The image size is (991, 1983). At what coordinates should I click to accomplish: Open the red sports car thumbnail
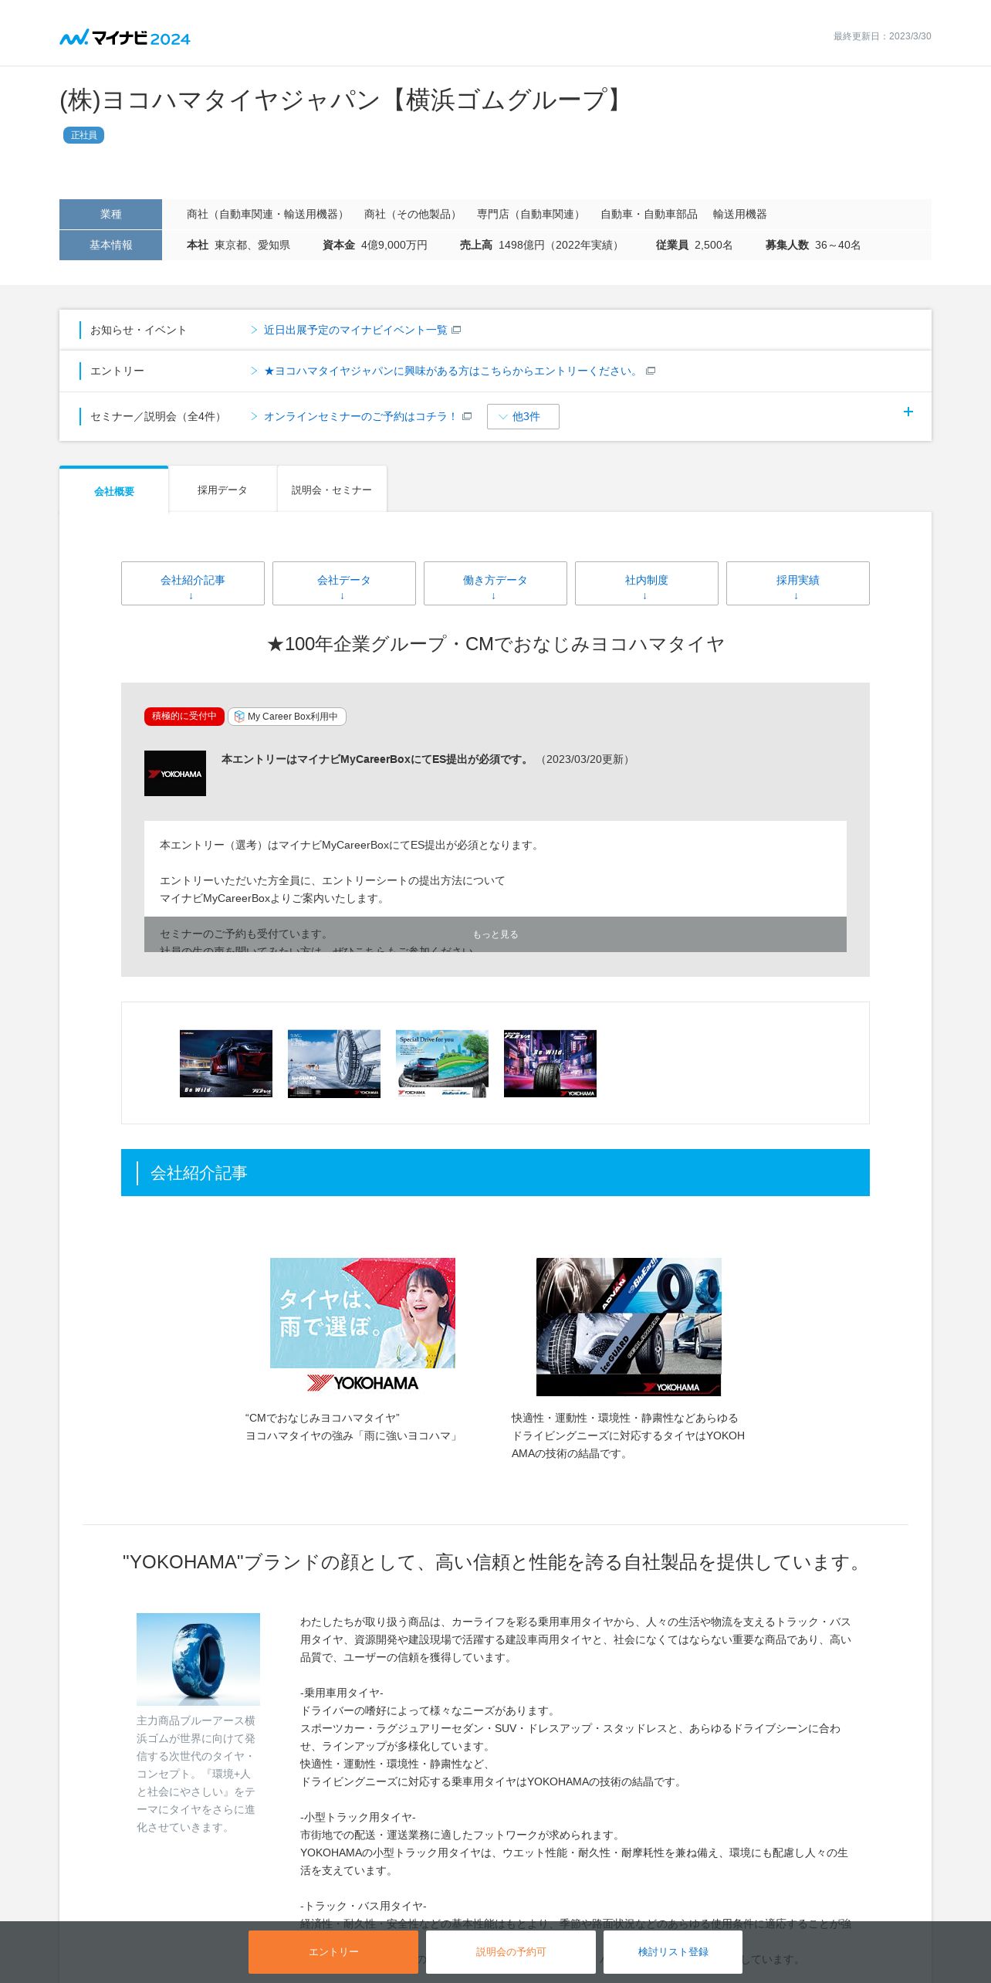(x=226, y=1063)
